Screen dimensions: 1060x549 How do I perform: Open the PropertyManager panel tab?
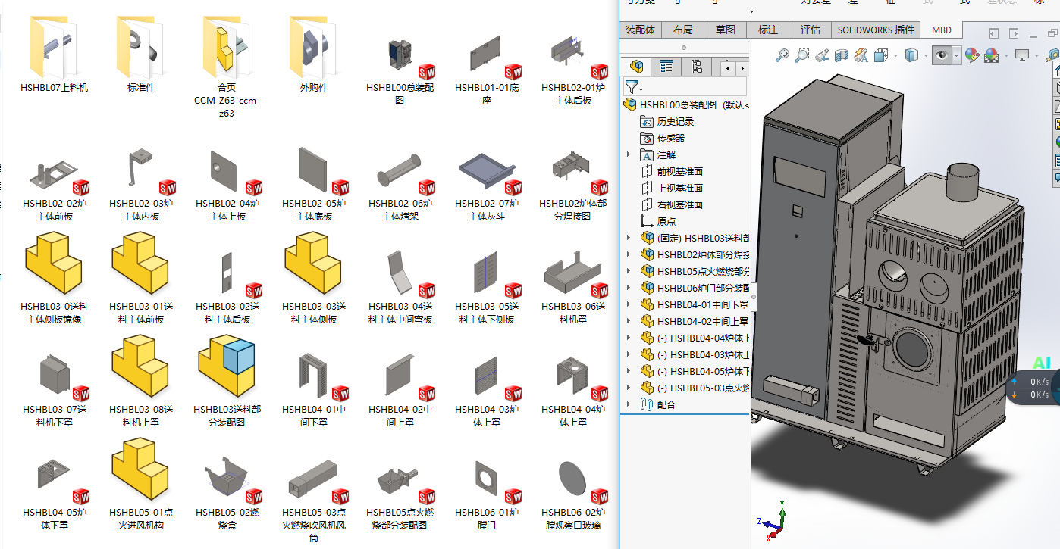click(666, 67)
